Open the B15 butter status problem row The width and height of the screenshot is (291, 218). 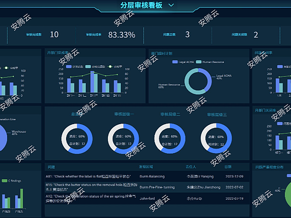point(147,187)
